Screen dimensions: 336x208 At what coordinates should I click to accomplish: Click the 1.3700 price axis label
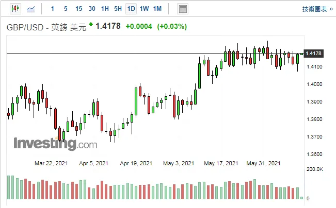(314, 137)
